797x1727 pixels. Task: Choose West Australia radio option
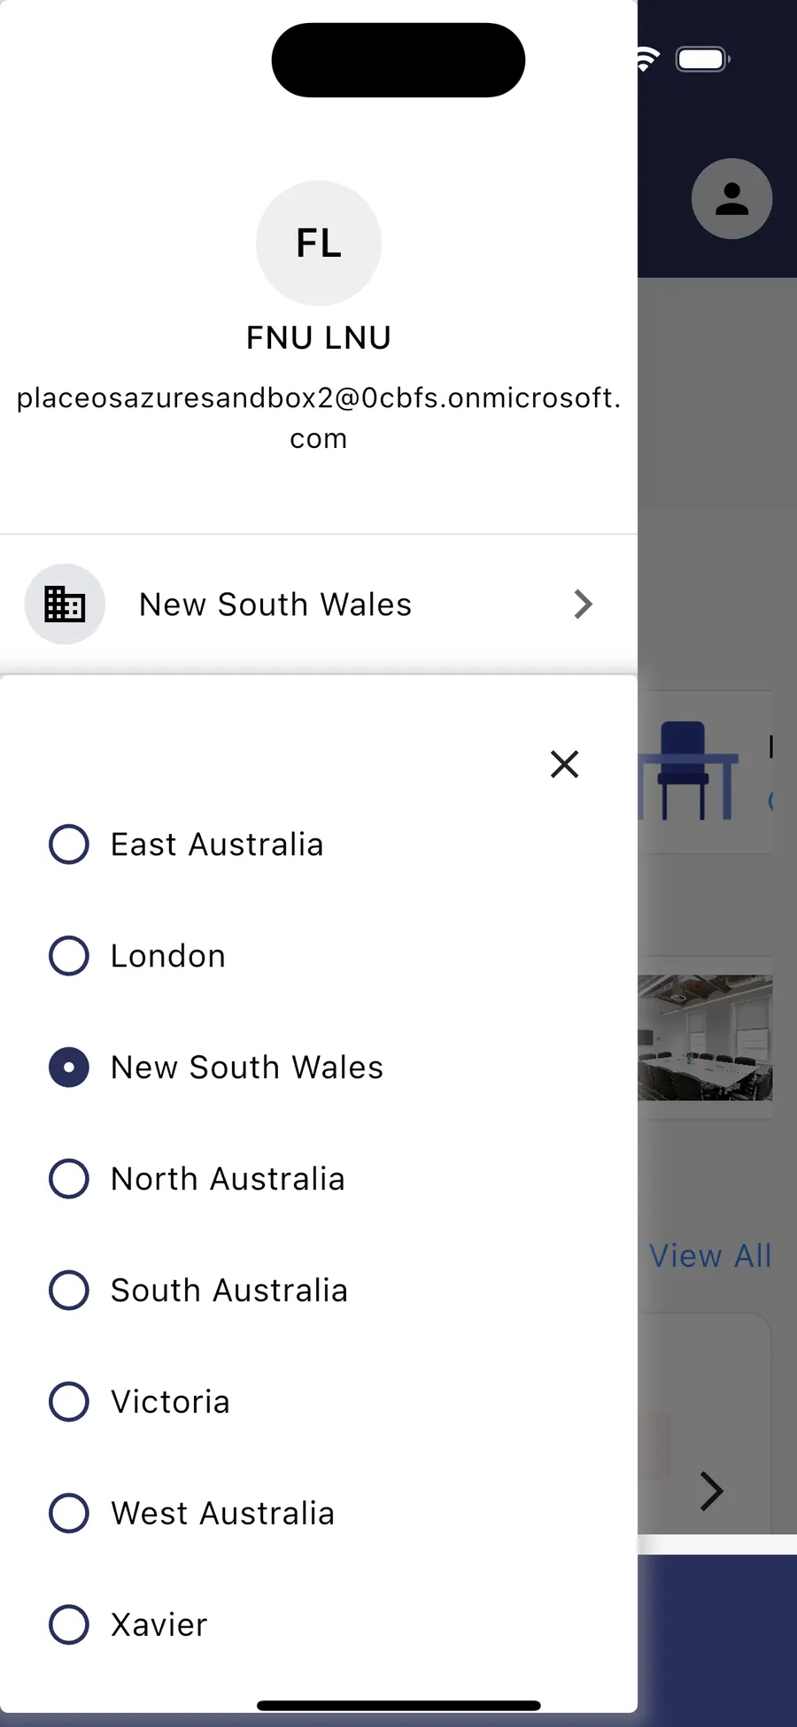(x=69, y=1514)
